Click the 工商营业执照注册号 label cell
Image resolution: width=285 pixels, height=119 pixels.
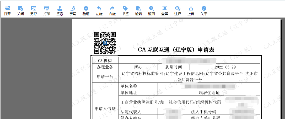pos(171,102)
